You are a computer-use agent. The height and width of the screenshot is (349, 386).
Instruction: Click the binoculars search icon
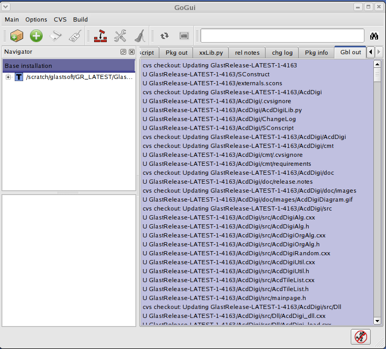[x=374, y=36]
